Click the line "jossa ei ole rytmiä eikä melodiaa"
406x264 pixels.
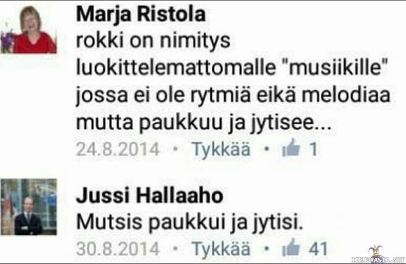(x=233, y=96)
